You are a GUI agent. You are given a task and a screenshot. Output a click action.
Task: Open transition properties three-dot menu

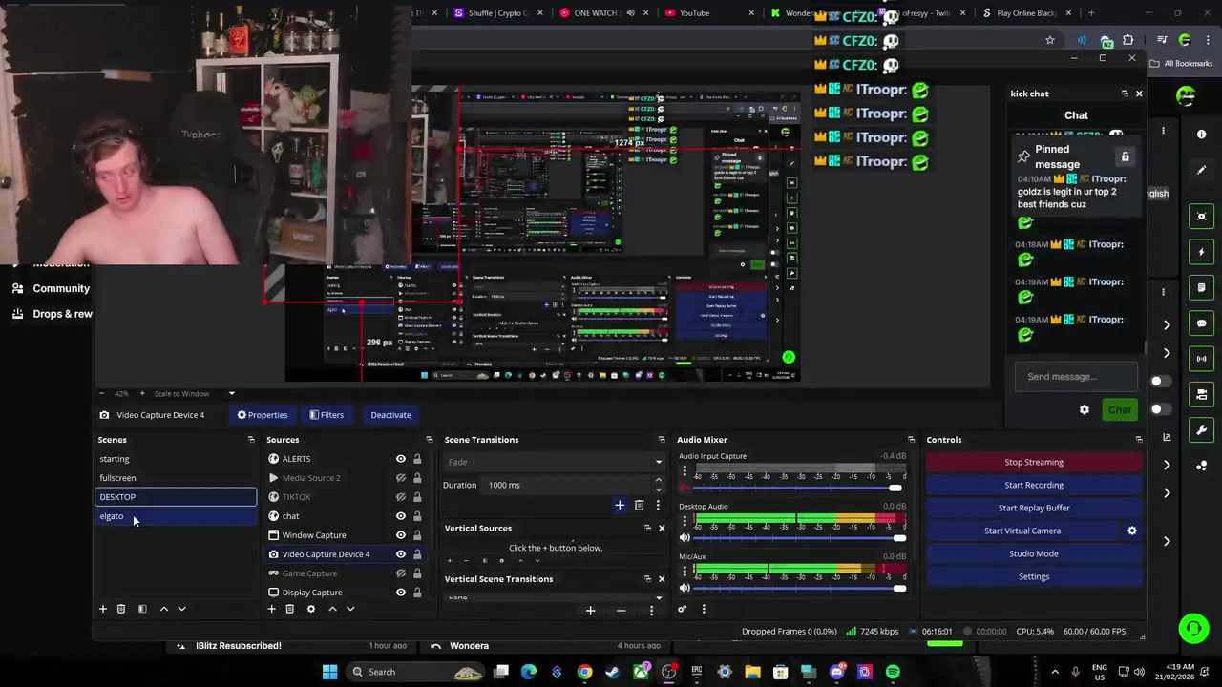[x=658, y=505]
